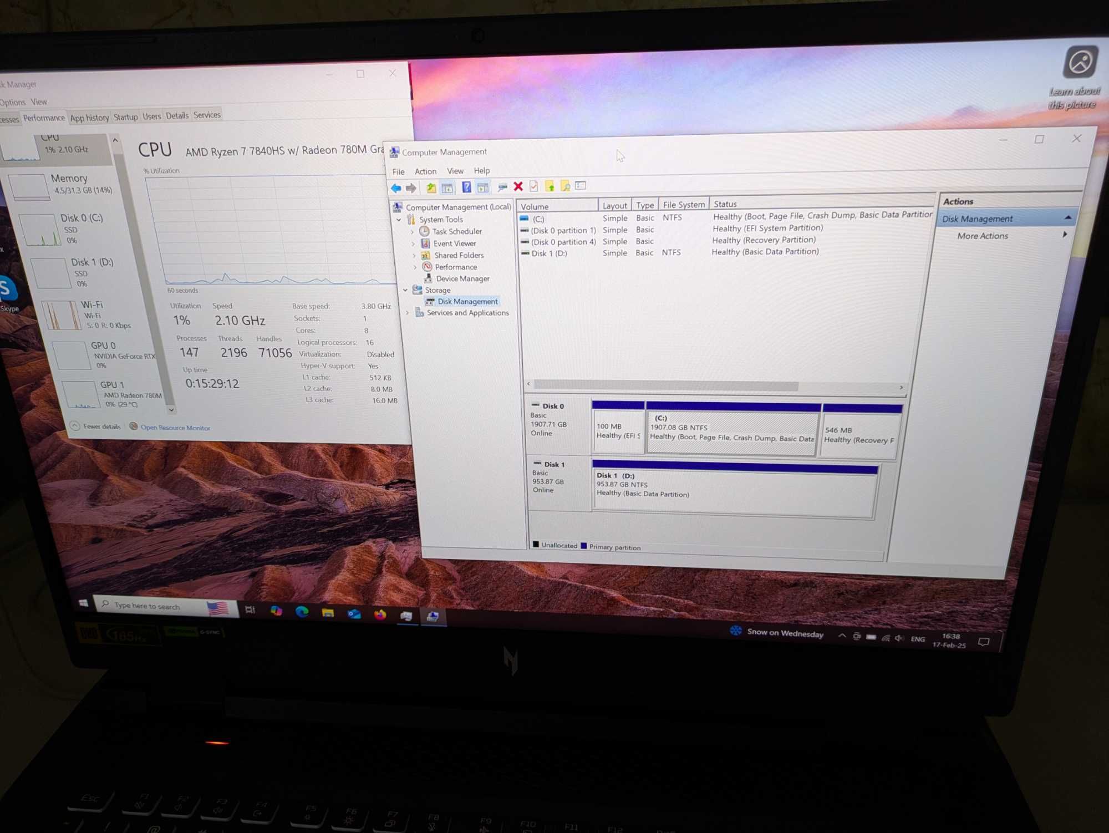Open Device Manager from the console tree
This screenshot has height=833, width=1109.
(x=462, y=278)
